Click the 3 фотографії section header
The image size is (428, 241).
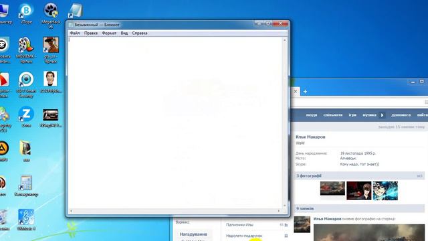click(x=358, y=175)
